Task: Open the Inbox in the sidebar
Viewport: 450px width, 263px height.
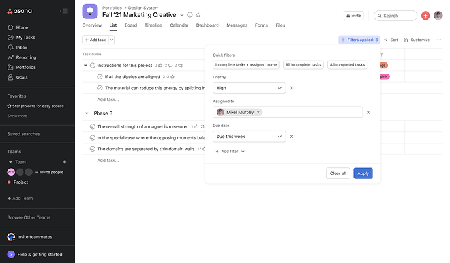Action: pos(22,48)
